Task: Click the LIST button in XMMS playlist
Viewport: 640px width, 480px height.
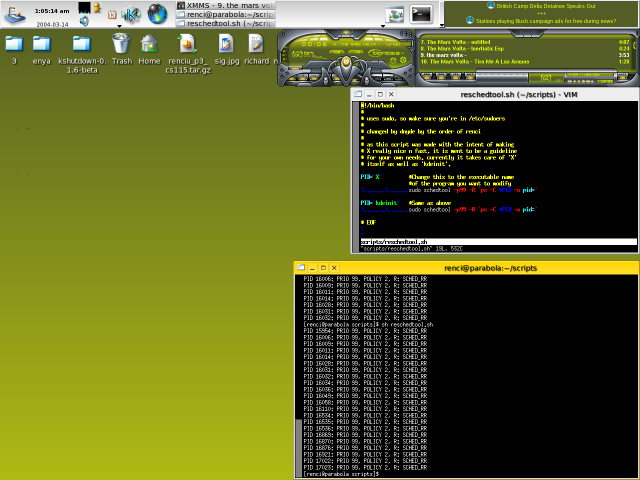Action: (x=622, y=75)
